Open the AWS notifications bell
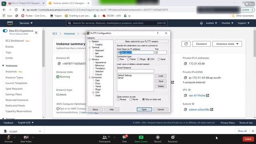This screenshot has height=144, width=256. pos(201,23)
